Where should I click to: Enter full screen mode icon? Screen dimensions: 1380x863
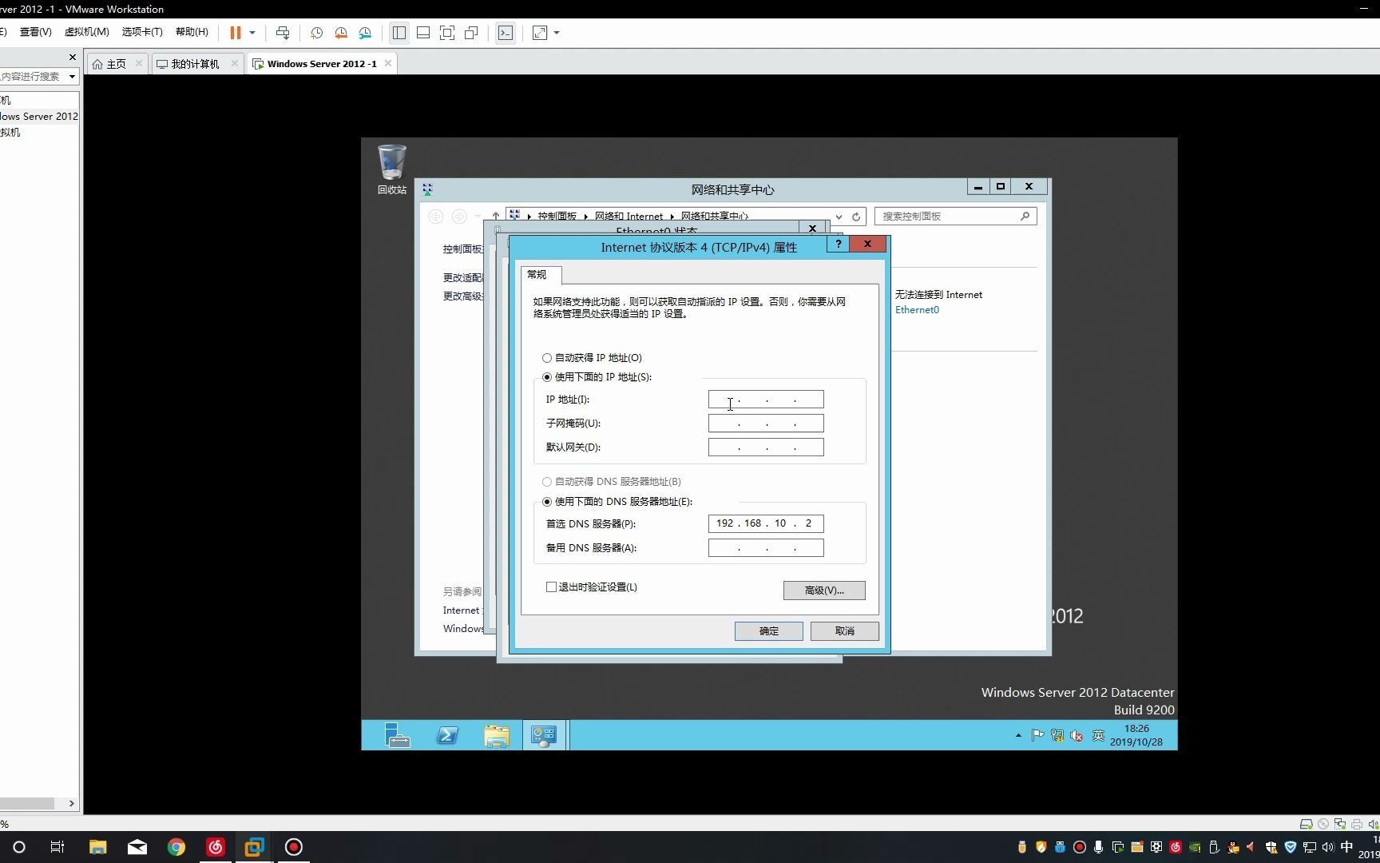click(x=447, y=33)
